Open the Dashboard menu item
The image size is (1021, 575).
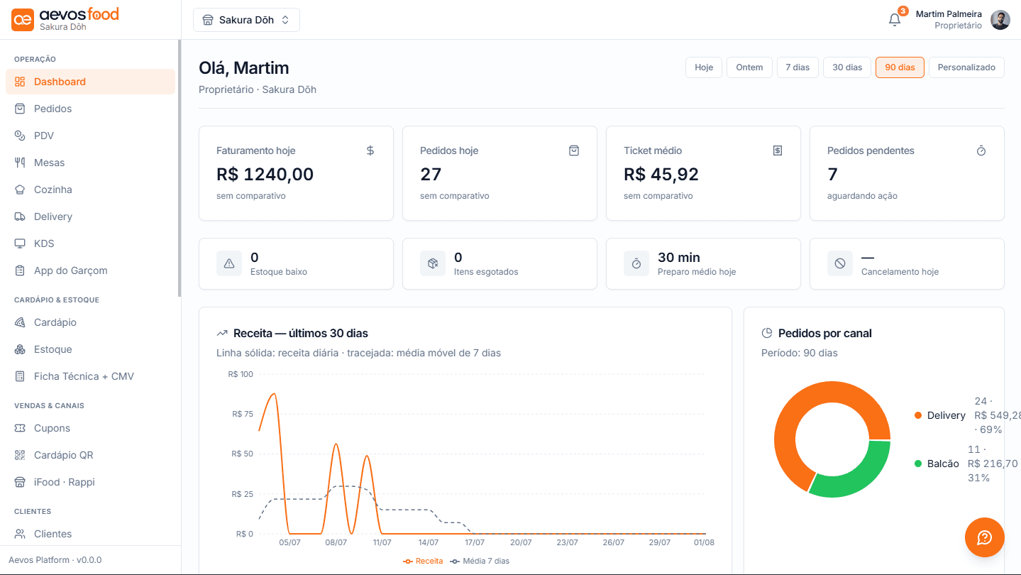pyautogui.click(x=90, y=82)
